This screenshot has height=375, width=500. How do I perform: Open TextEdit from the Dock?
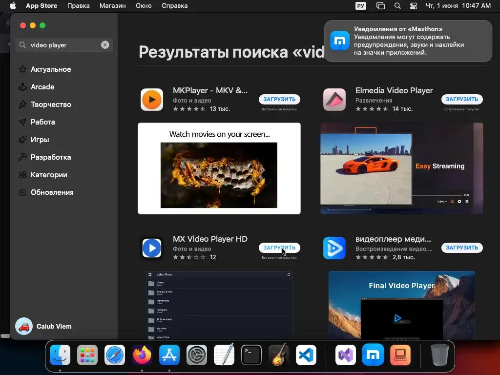[x=224, y=355]
